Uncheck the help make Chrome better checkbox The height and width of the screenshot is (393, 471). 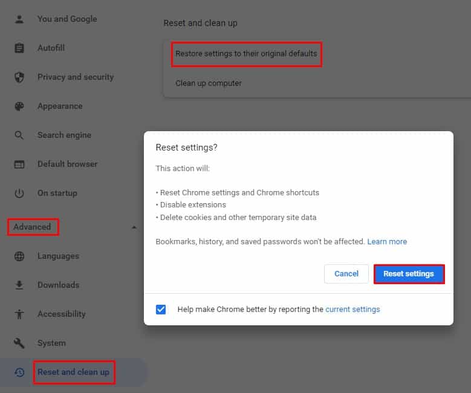161,309
